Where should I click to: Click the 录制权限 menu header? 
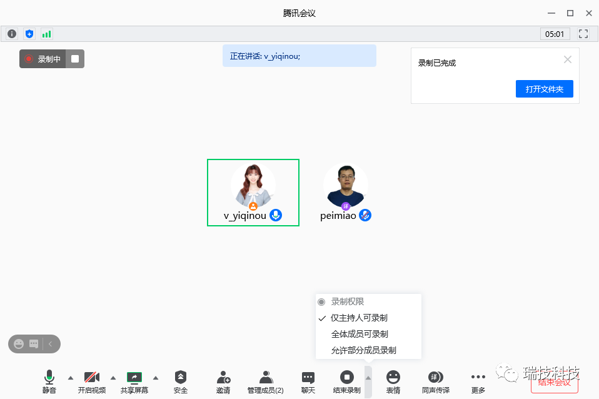pos(368,302)
